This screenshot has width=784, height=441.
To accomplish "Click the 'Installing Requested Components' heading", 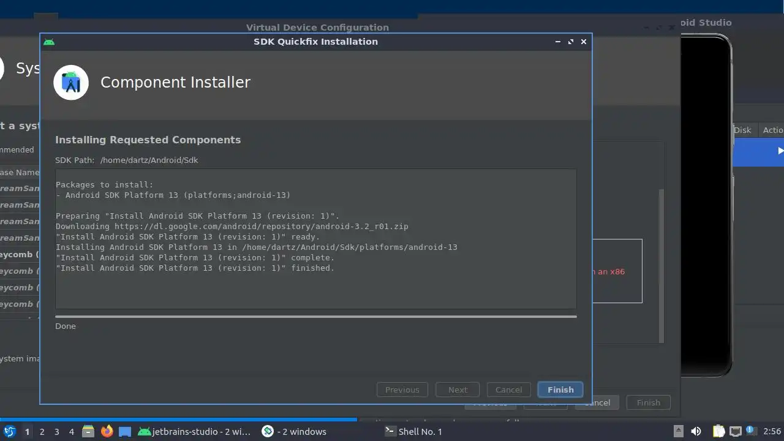I will [148, 140].
